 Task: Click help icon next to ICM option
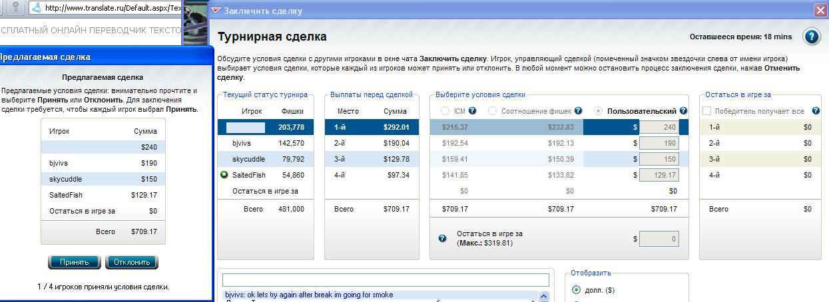tap(473, 111)
